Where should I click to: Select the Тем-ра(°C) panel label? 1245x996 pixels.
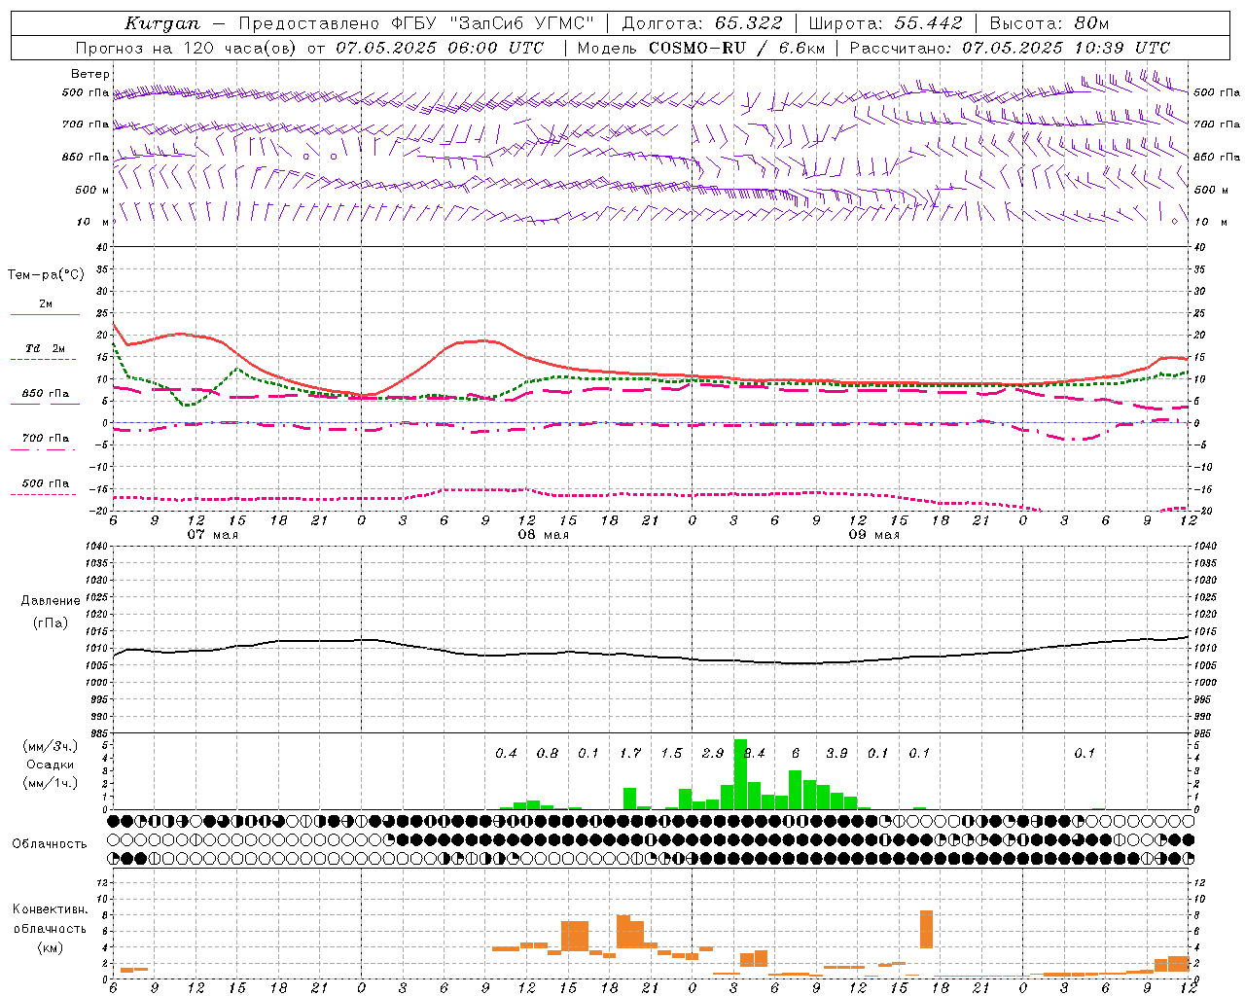(46, 275)
